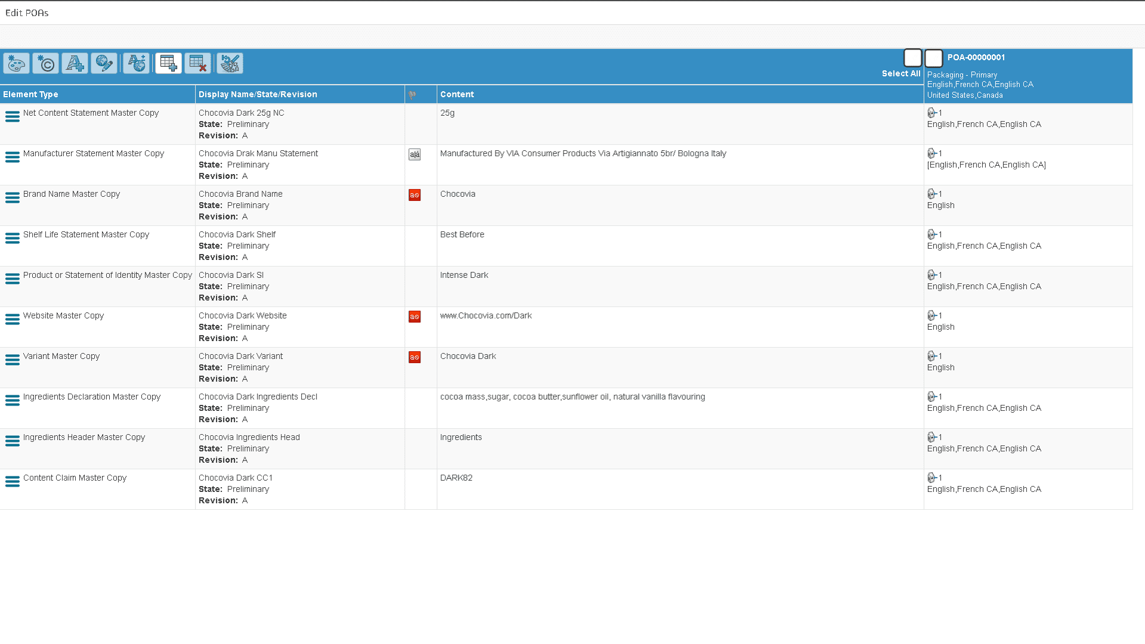Click the POA instance icon in Content Claim row
This screenshot has width=1145, height=644.
tap(932, 478)
